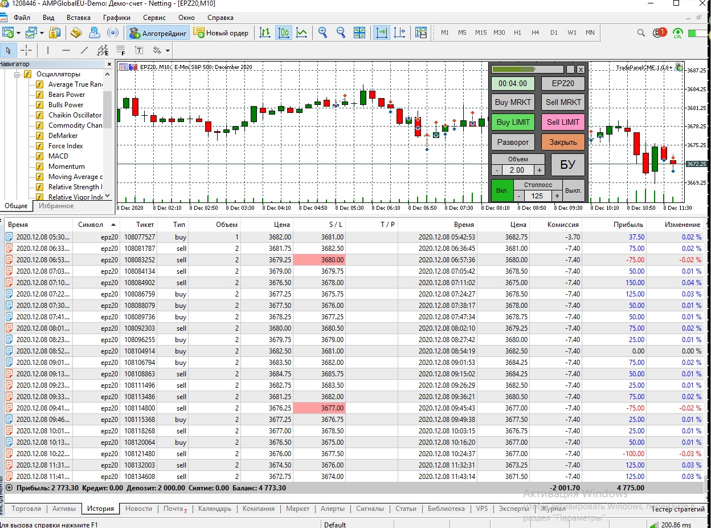Click the green LVL connection icon
The width and height of the screenshot is (711, 528).
(x=678, y=33)
